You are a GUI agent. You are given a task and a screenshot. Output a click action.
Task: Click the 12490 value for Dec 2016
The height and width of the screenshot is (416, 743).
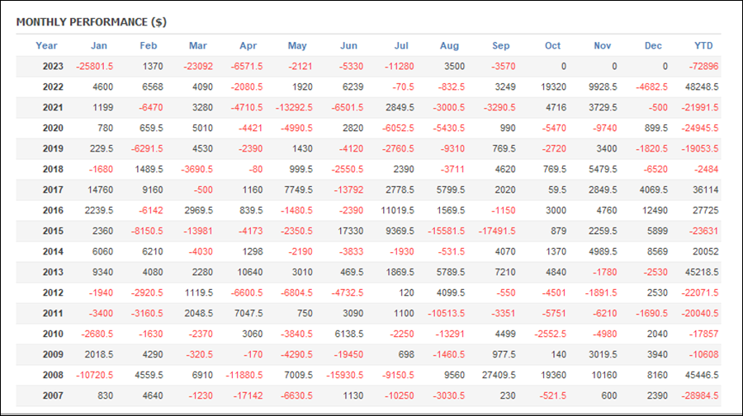tap(655, 210)
